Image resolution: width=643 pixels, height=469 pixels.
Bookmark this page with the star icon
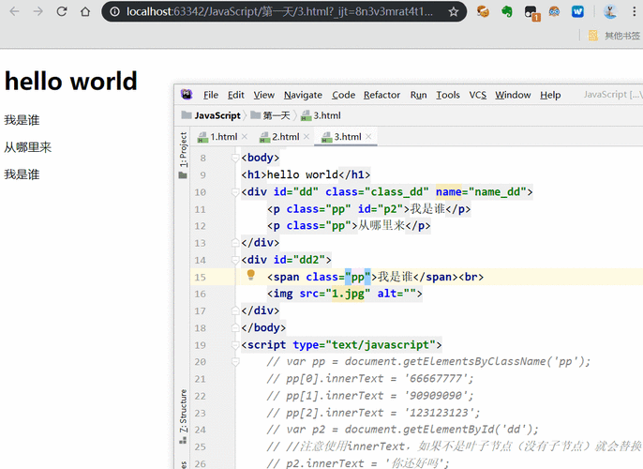(453, 12)
